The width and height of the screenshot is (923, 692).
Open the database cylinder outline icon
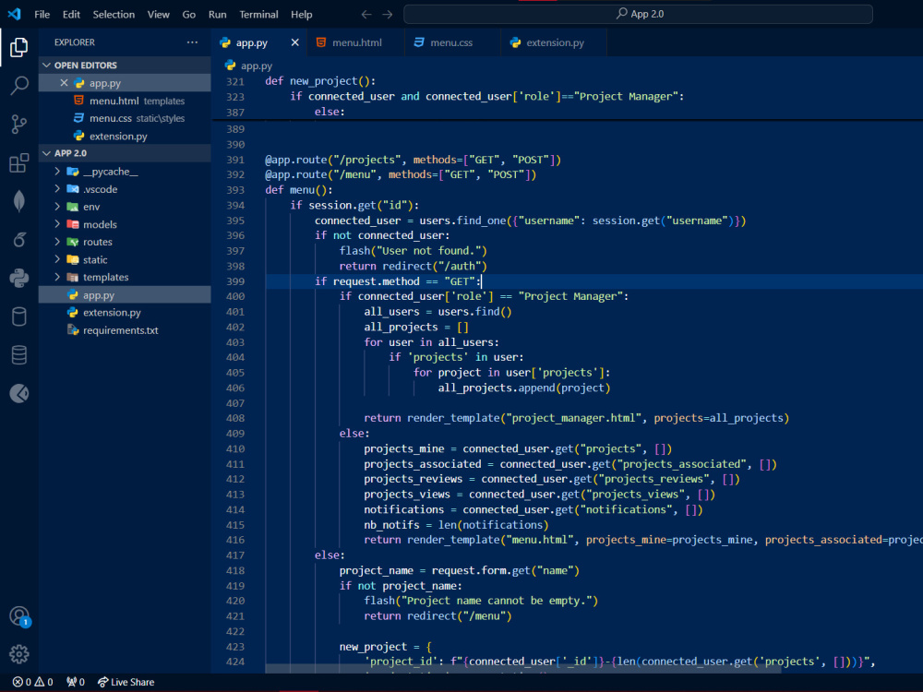click(18, 316)
